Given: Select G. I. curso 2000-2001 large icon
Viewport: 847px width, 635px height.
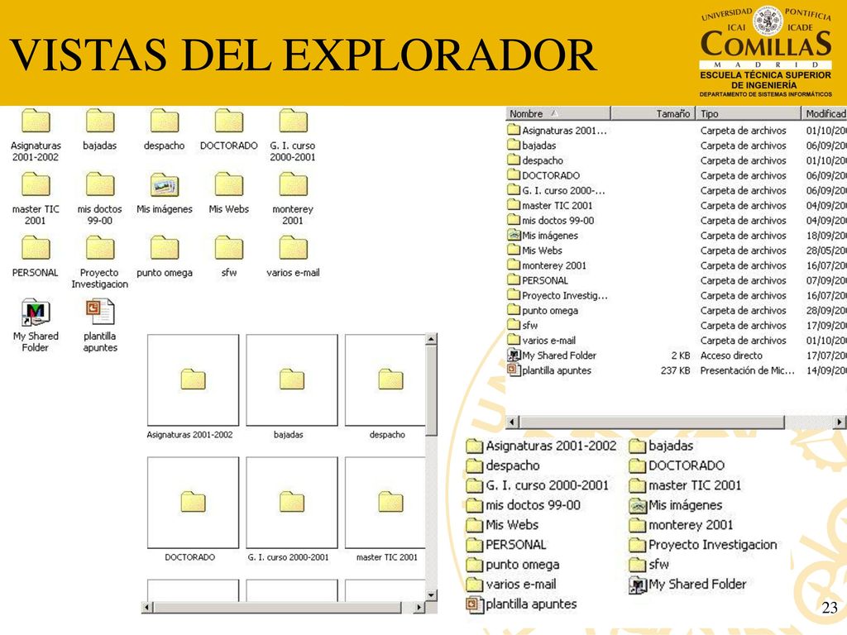Looking at the screenshot, I should [293, 121].
